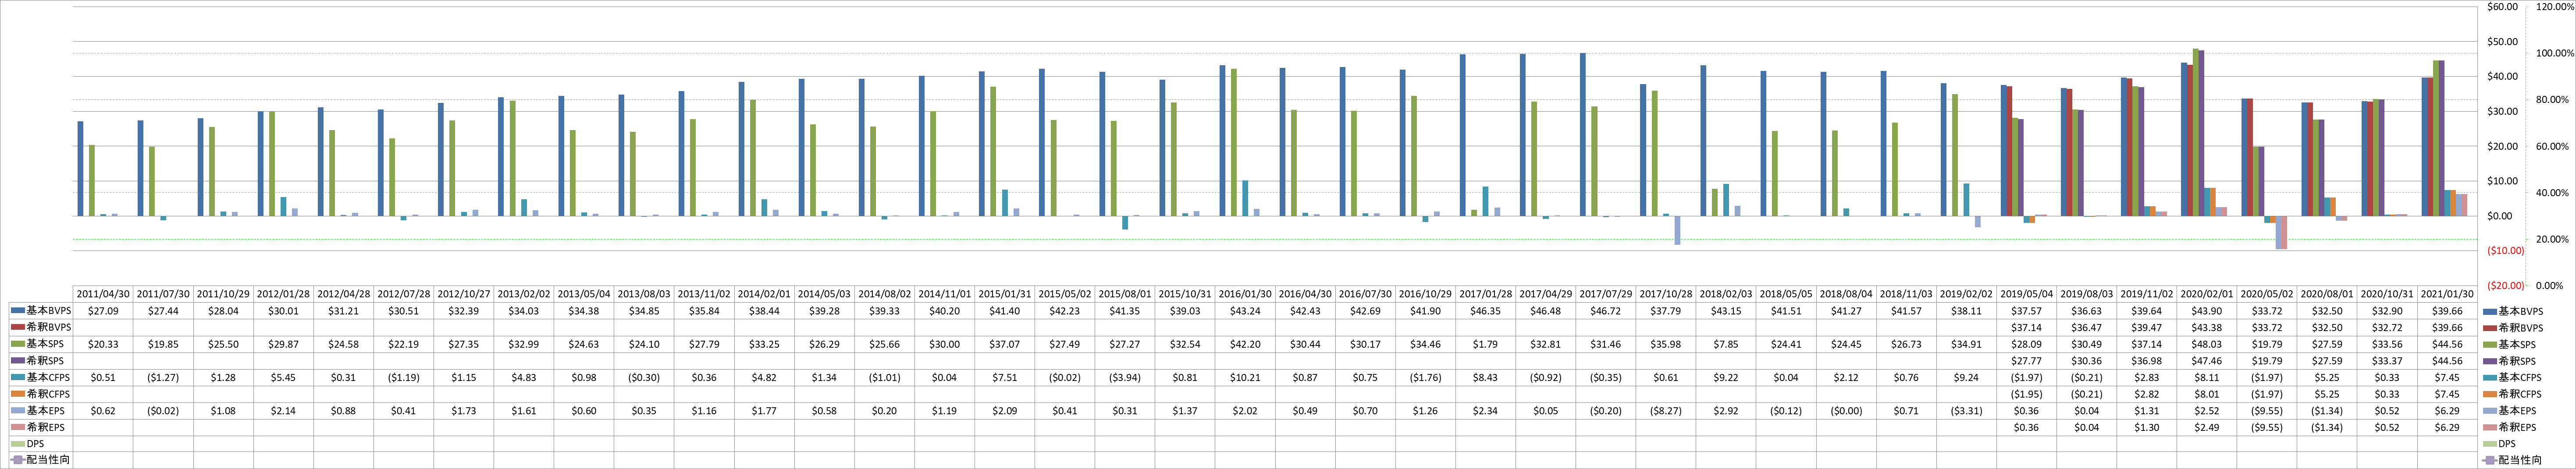Select the $1.79 SPS cell
Viewport: 2576px width, 469px height.
(1486, 344)
